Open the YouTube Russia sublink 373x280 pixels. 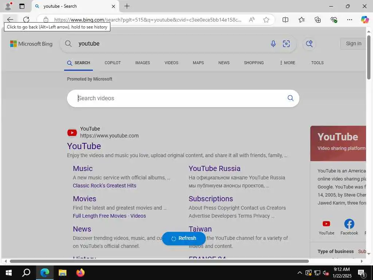pos(214,168)
